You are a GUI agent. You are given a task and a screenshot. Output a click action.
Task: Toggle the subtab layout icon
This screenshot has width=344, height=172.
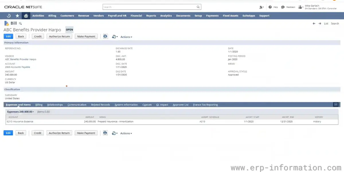click(336, 105)
